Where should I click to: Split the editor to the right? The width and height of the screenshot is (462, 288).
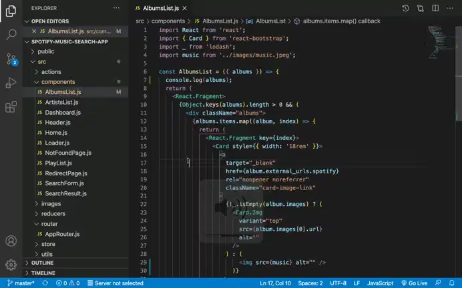click(x=435, y=8)
